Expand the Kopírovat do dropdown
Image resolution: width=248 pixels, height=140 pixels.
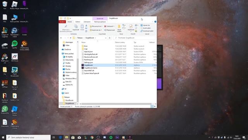tap(101, 30)
